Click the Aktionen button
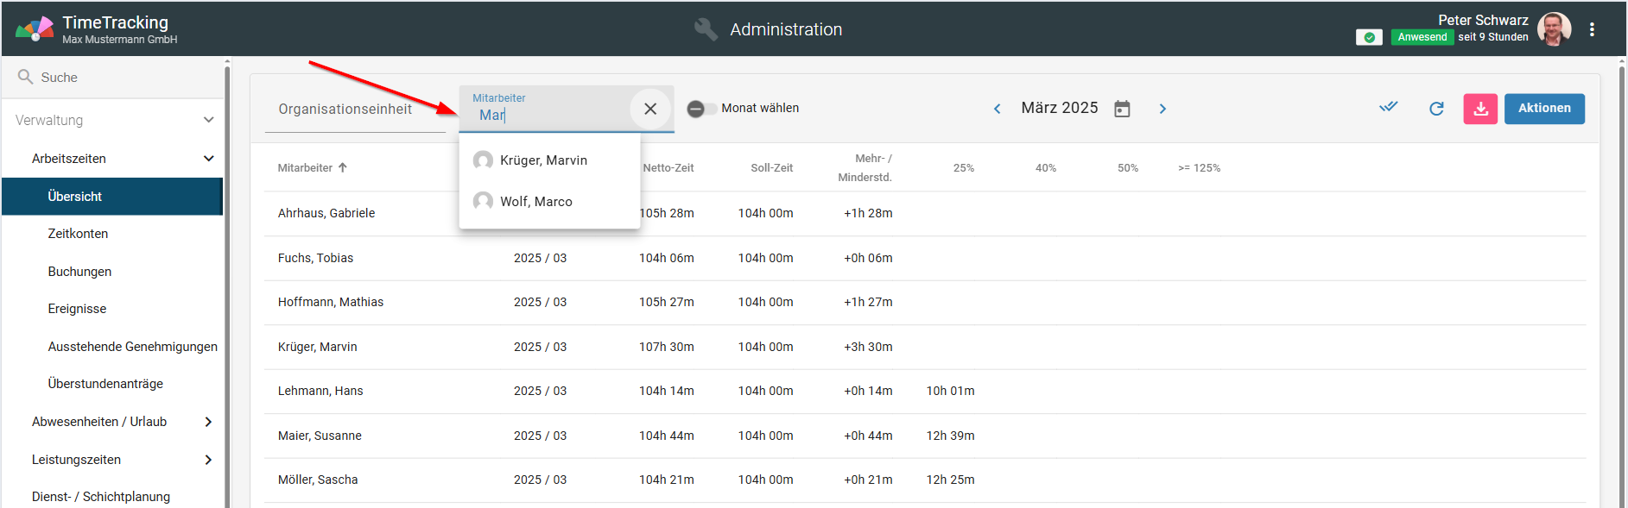Screen dimensions: 1628x508 [1543, 109]
